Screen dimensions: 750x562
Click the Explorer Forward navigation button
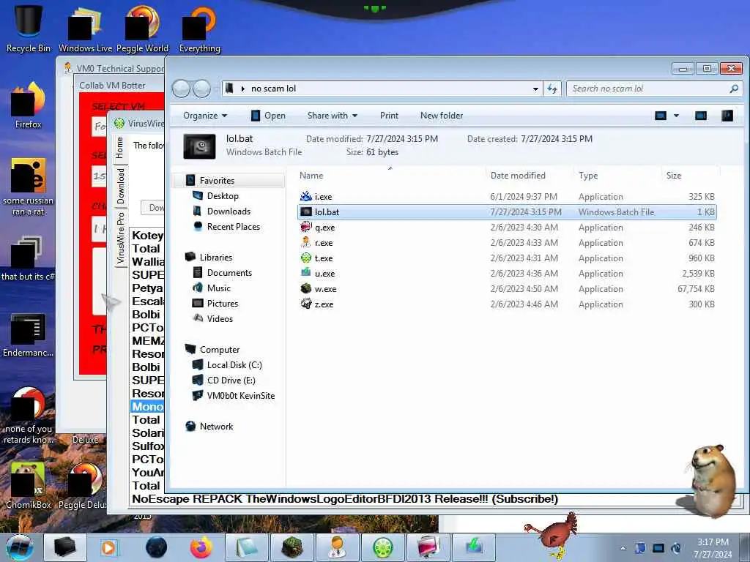pyautogui.click(x=201, y=89)
